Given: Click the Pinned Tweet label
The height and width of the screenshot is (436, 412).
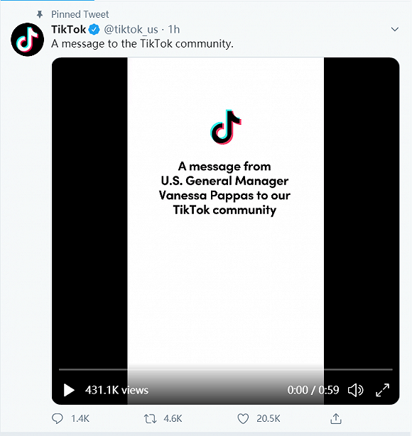Looking at the screenshot, I should tap(80, 14).
